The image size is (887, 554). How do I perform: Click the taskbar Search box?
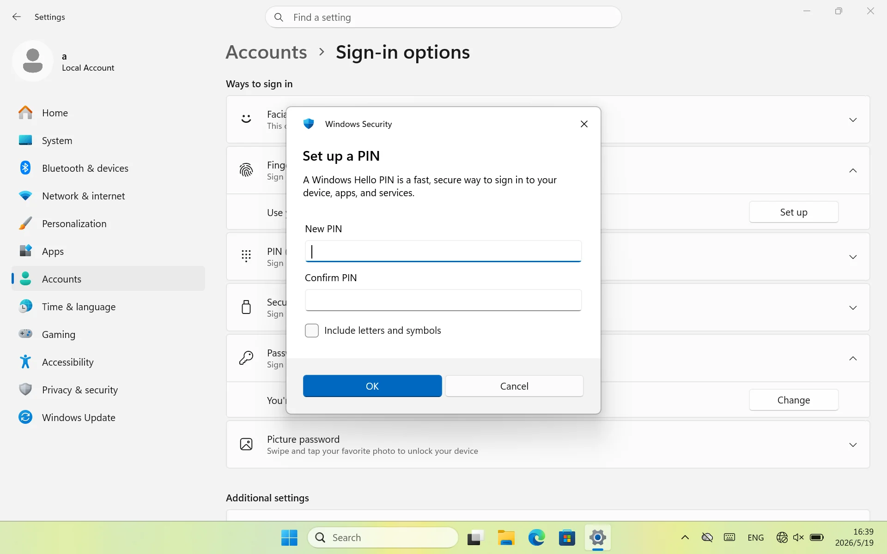point(383,537)
